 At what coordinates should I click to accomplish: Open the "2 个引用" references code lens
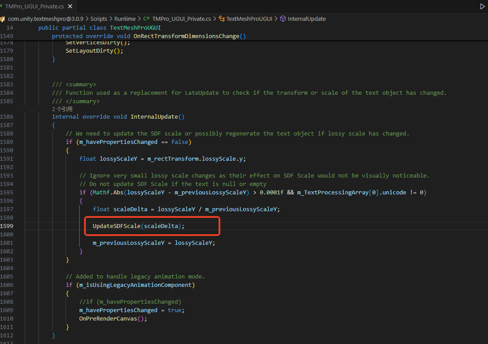pyautogui.click(x=62, y=109)
